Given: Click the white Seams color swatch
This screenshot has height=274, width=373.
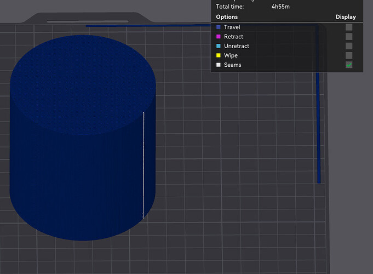Looking at the screenshot, I should tap(219, 65).
